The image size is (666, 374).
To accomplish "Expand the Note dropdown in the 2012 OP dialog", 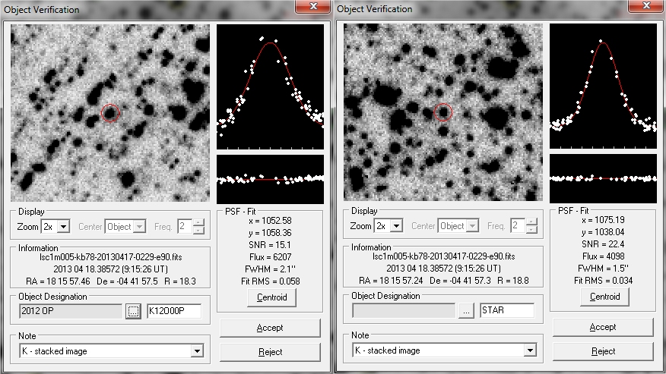I will click(197, 350).
